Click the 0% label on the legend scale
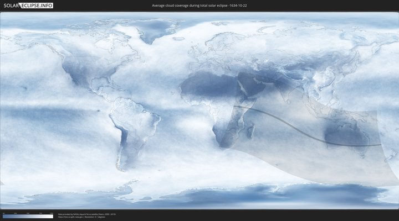Screen dimensions: 399x221 tap(3, 213)
